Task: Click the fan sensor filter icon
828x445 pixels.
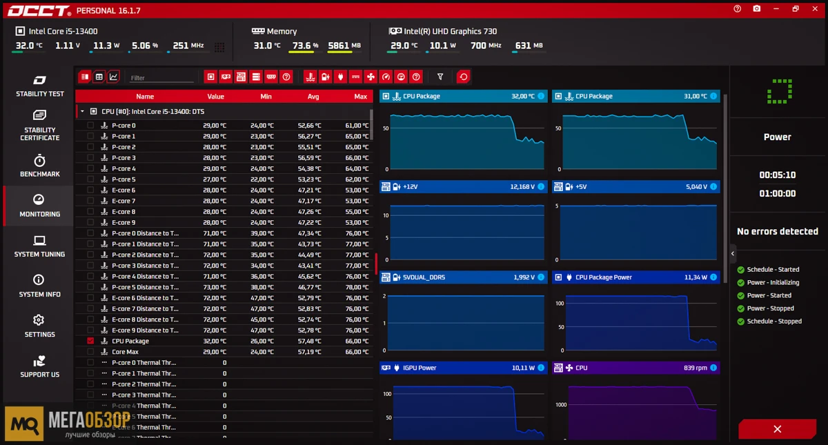Action: coord(371,77)
